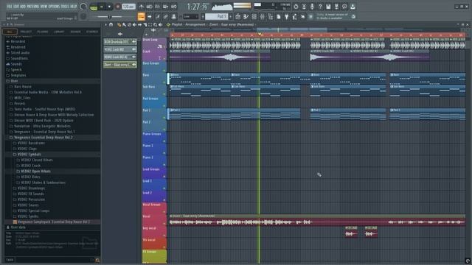Select the Mute tool in Playlist
Image resolution: width=472 pixels, height=265 pixels.
click(134, 24)
